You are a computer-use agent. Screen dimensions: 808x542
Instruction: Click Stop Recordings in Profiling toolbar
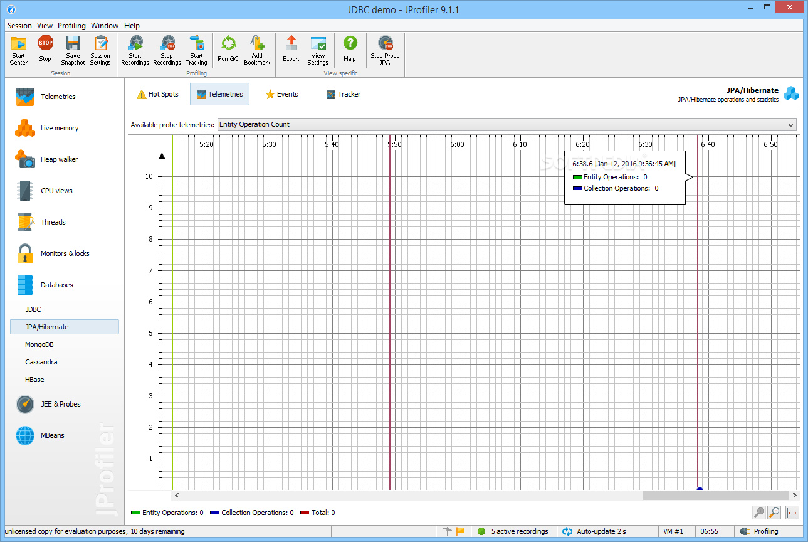[167, 50]
